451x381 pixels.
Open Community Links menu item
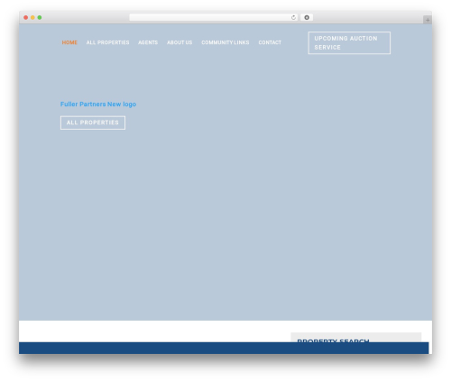pyautogui.click(x=225, y=42)
